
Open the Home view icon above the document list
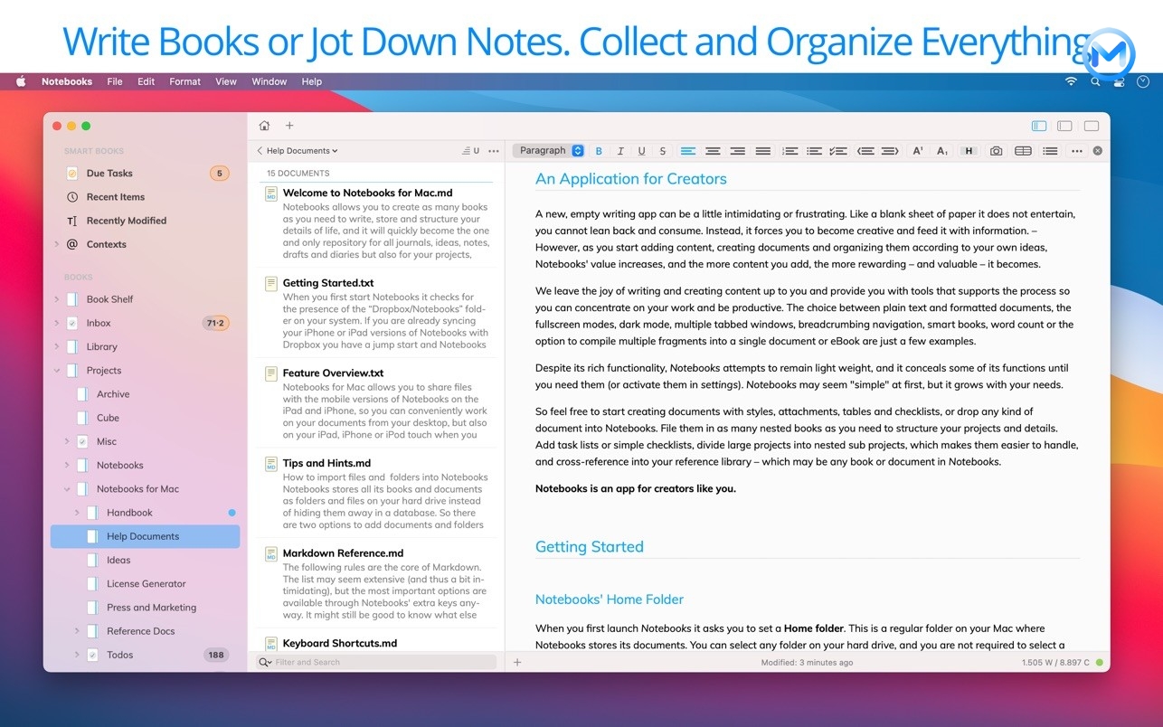click(x=264, y=126)
